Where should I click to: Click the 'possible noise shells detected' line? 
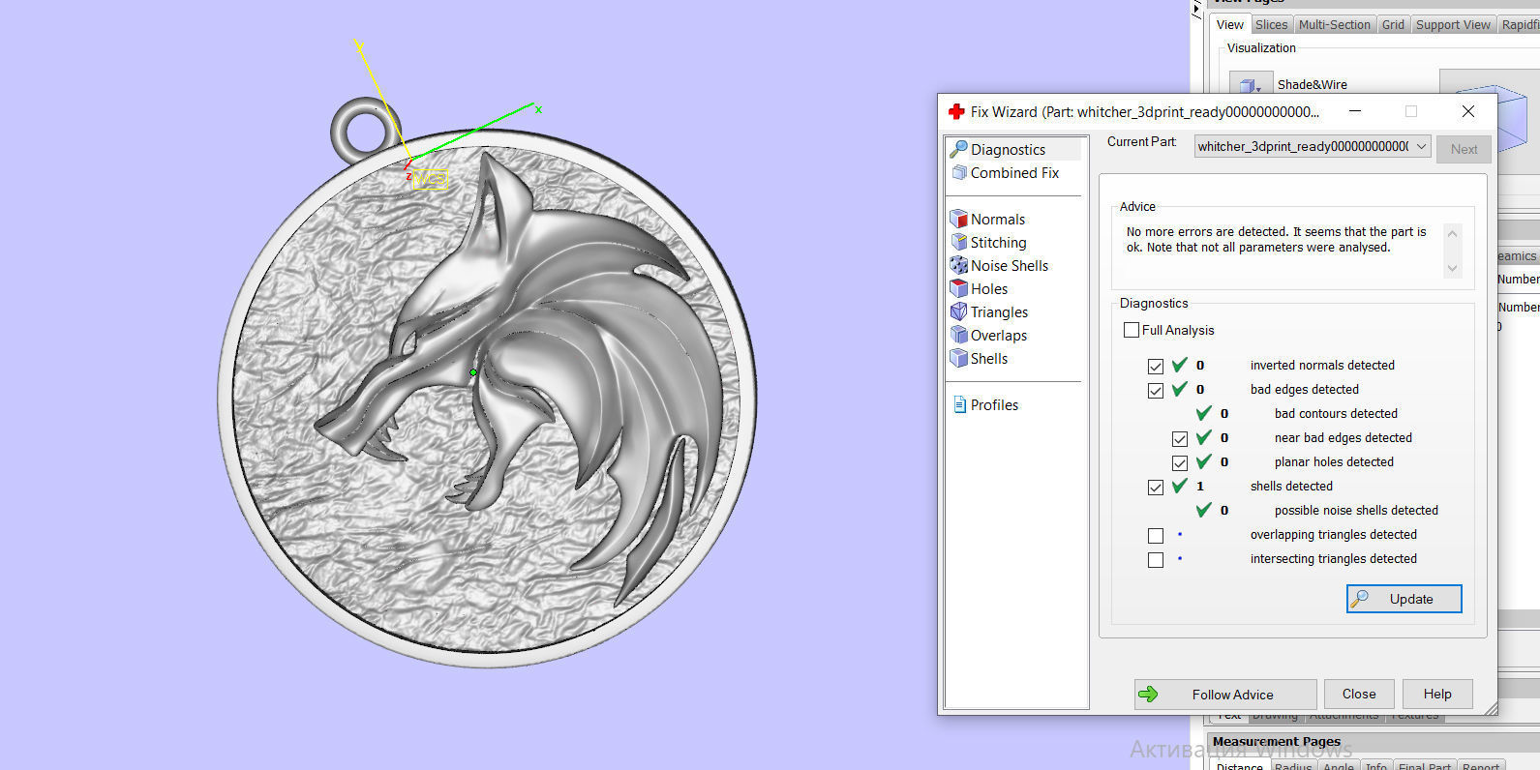pyautogui.click(x=1356, y=511)
